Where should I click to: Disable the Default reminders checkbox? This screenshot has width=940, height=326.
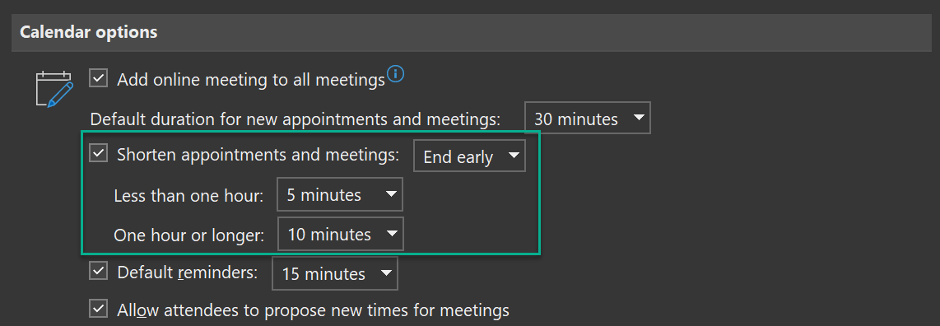click(x=98, y=271)
